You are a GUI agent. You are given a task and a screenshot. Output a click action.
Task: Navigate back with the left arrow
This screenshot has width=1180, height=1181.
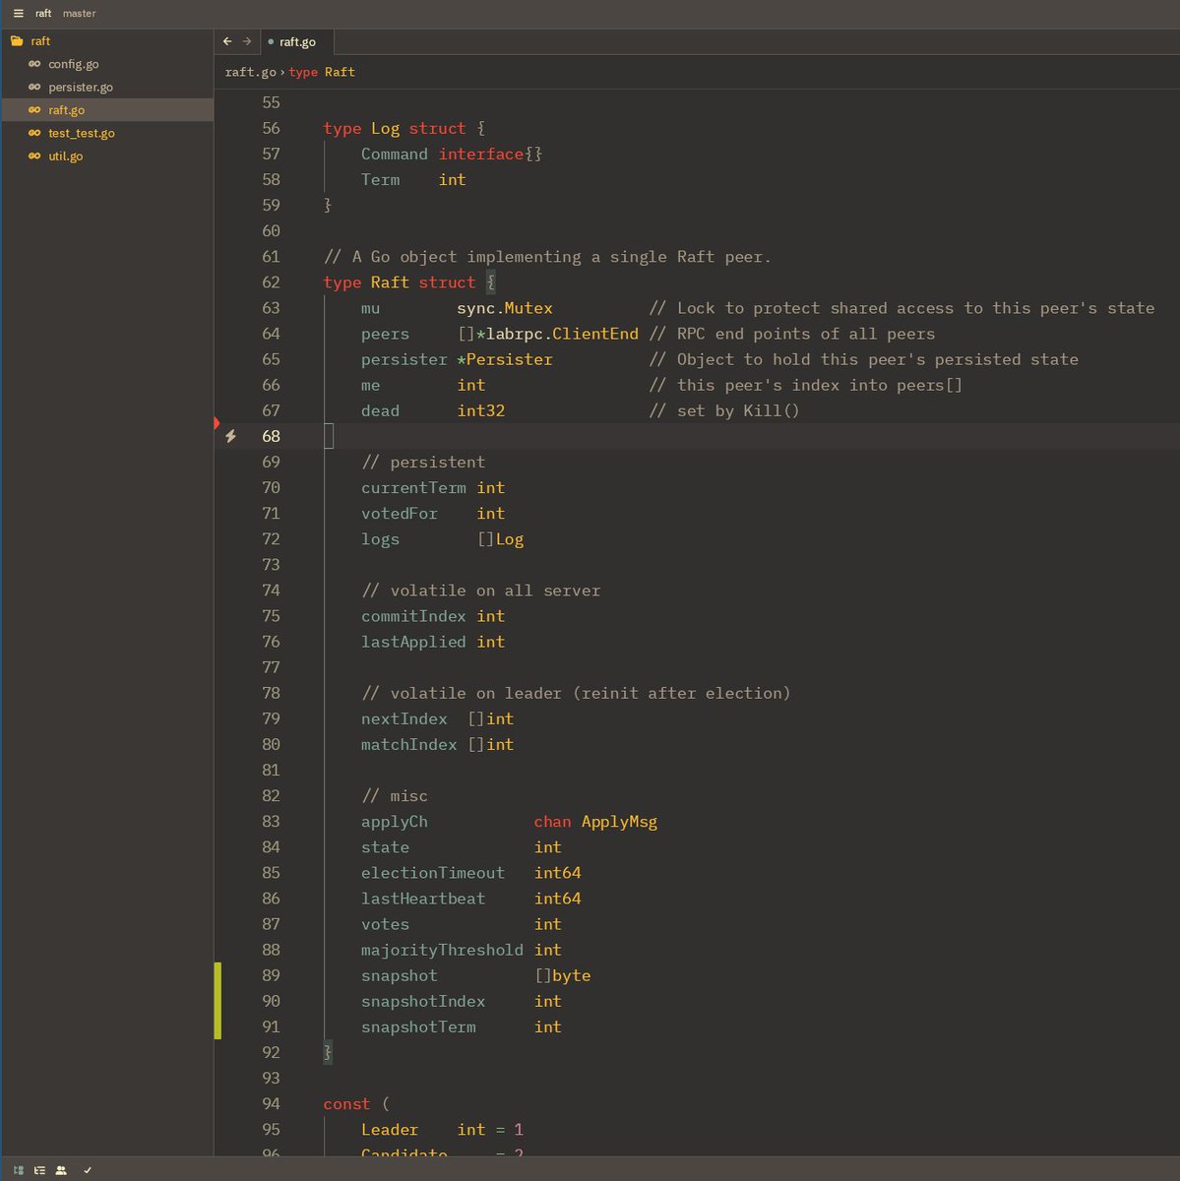click(227, 41)
